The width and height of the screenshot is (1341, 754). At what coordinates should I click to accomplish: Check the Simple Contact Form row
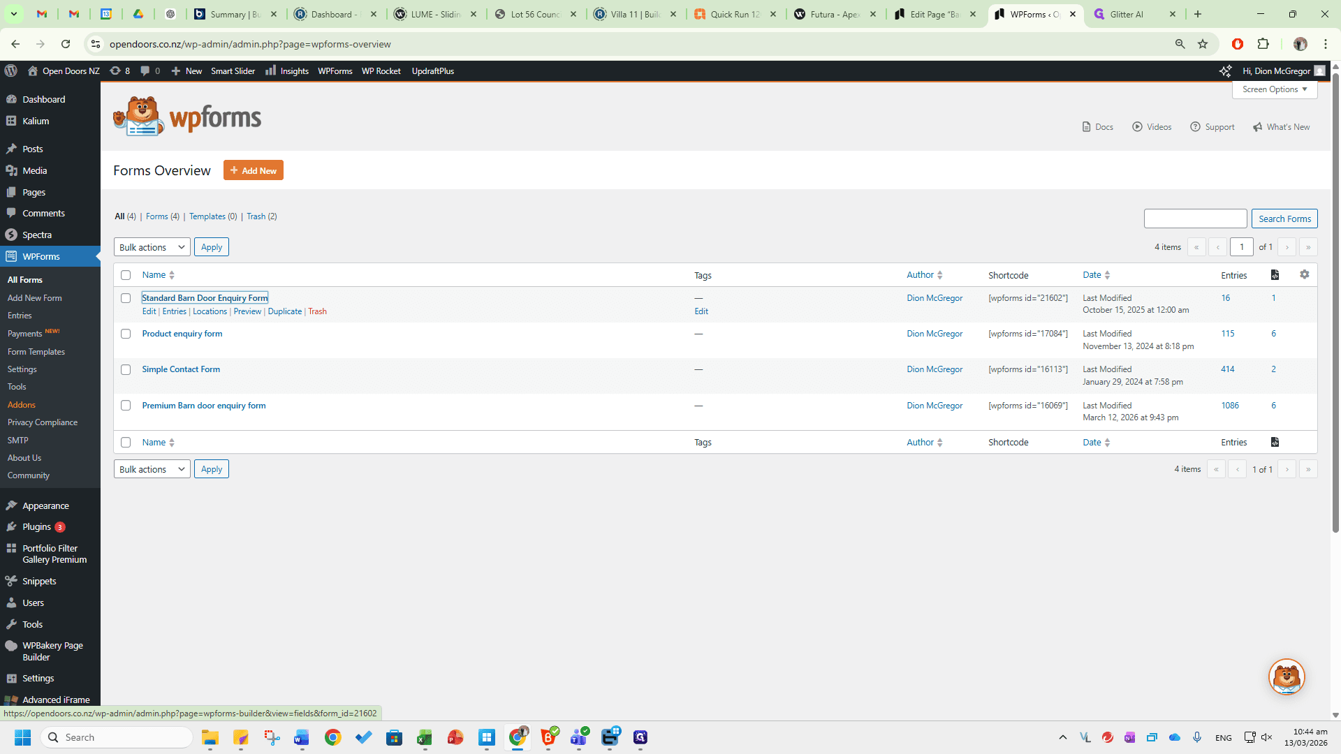tap(126, 370)
